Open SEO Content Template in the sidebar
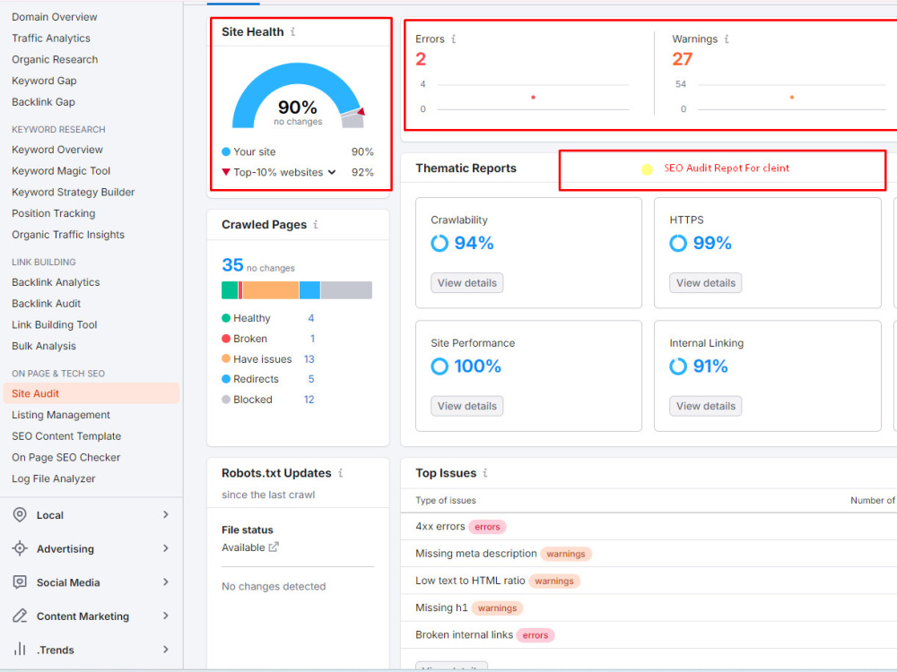Image resolution: width=897 pixels, height=672 pixels. (66, 436)
